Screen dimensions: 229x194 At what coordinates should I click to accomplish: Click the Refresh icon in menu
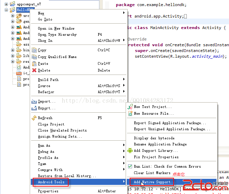(x=34, y=118)
